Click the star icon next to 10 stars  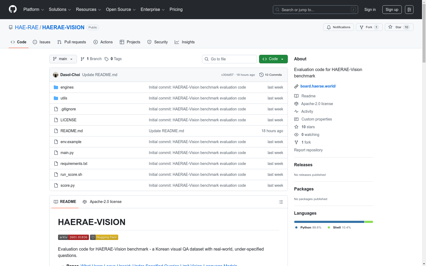point(296,127)
